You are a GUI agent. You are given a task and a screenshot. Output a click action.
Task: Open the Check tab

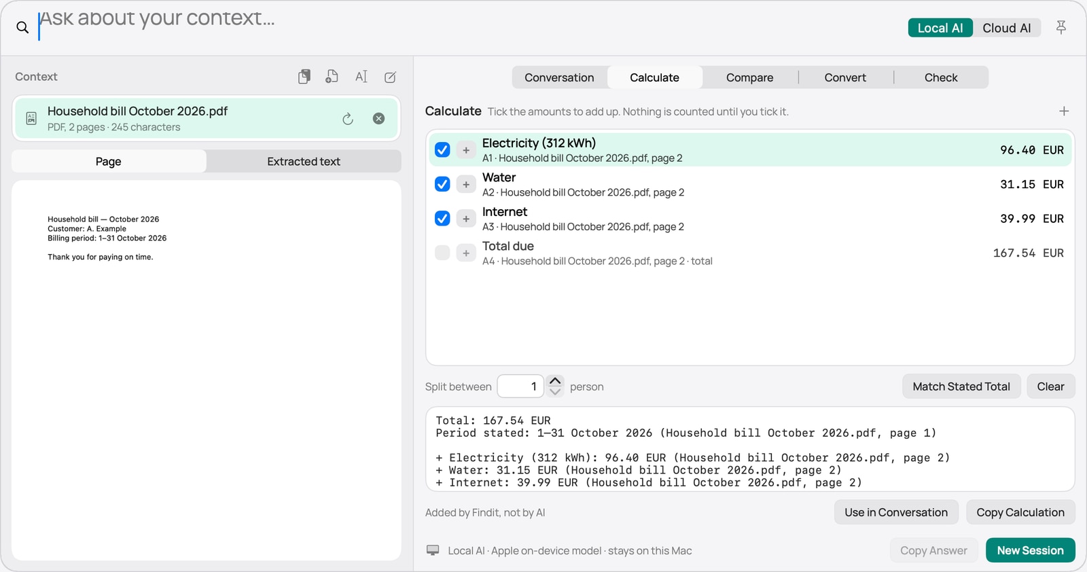tap(941, 77)
